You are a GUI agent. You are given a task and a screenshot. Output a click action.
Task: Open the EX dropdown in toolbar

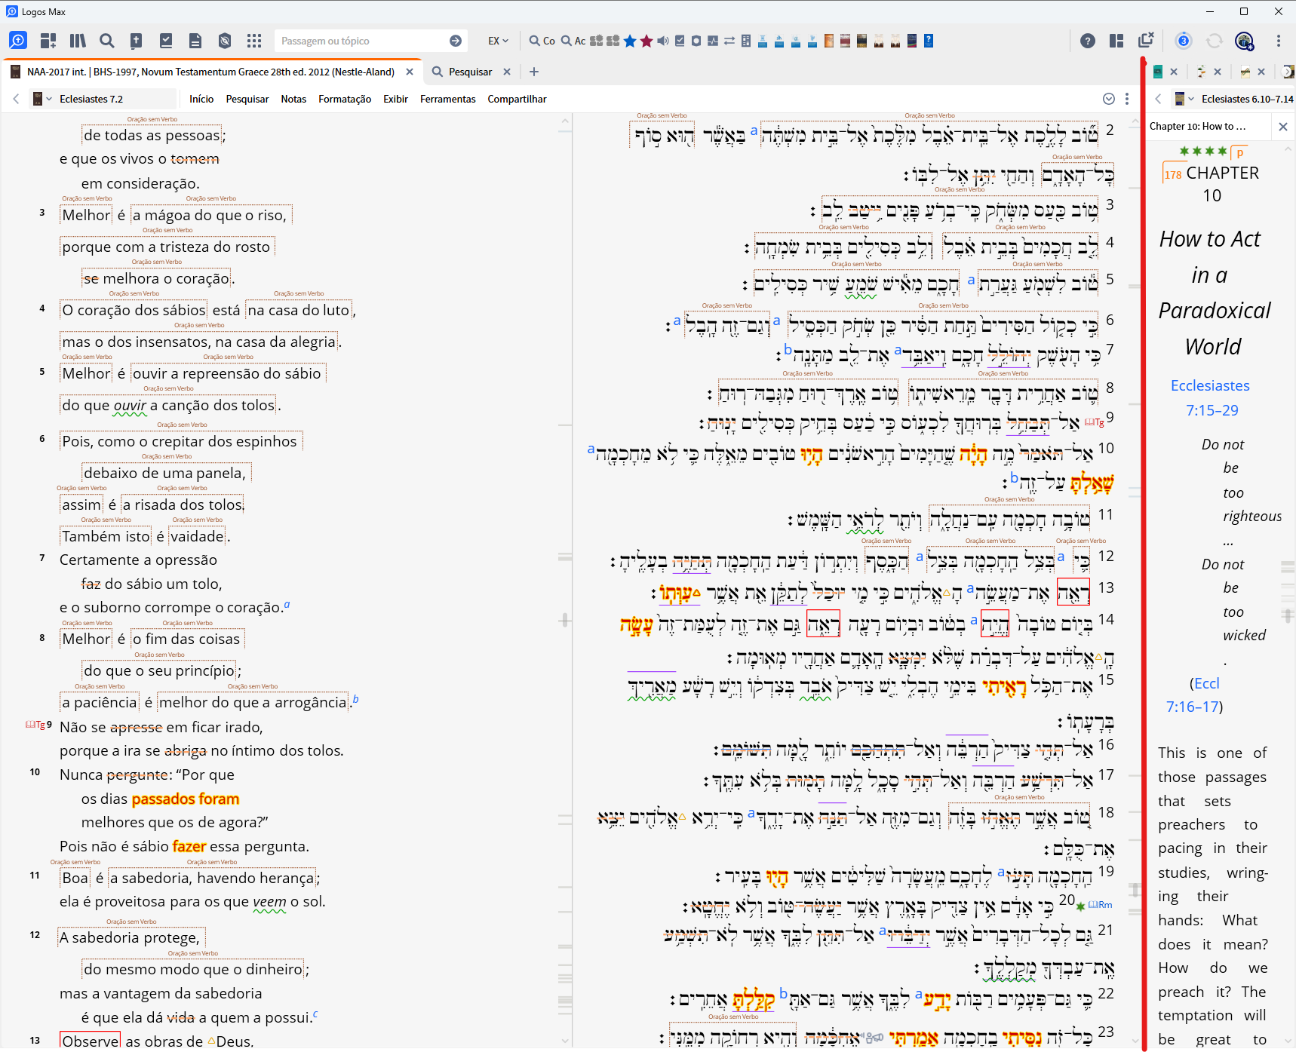click(x=498, y=41)
